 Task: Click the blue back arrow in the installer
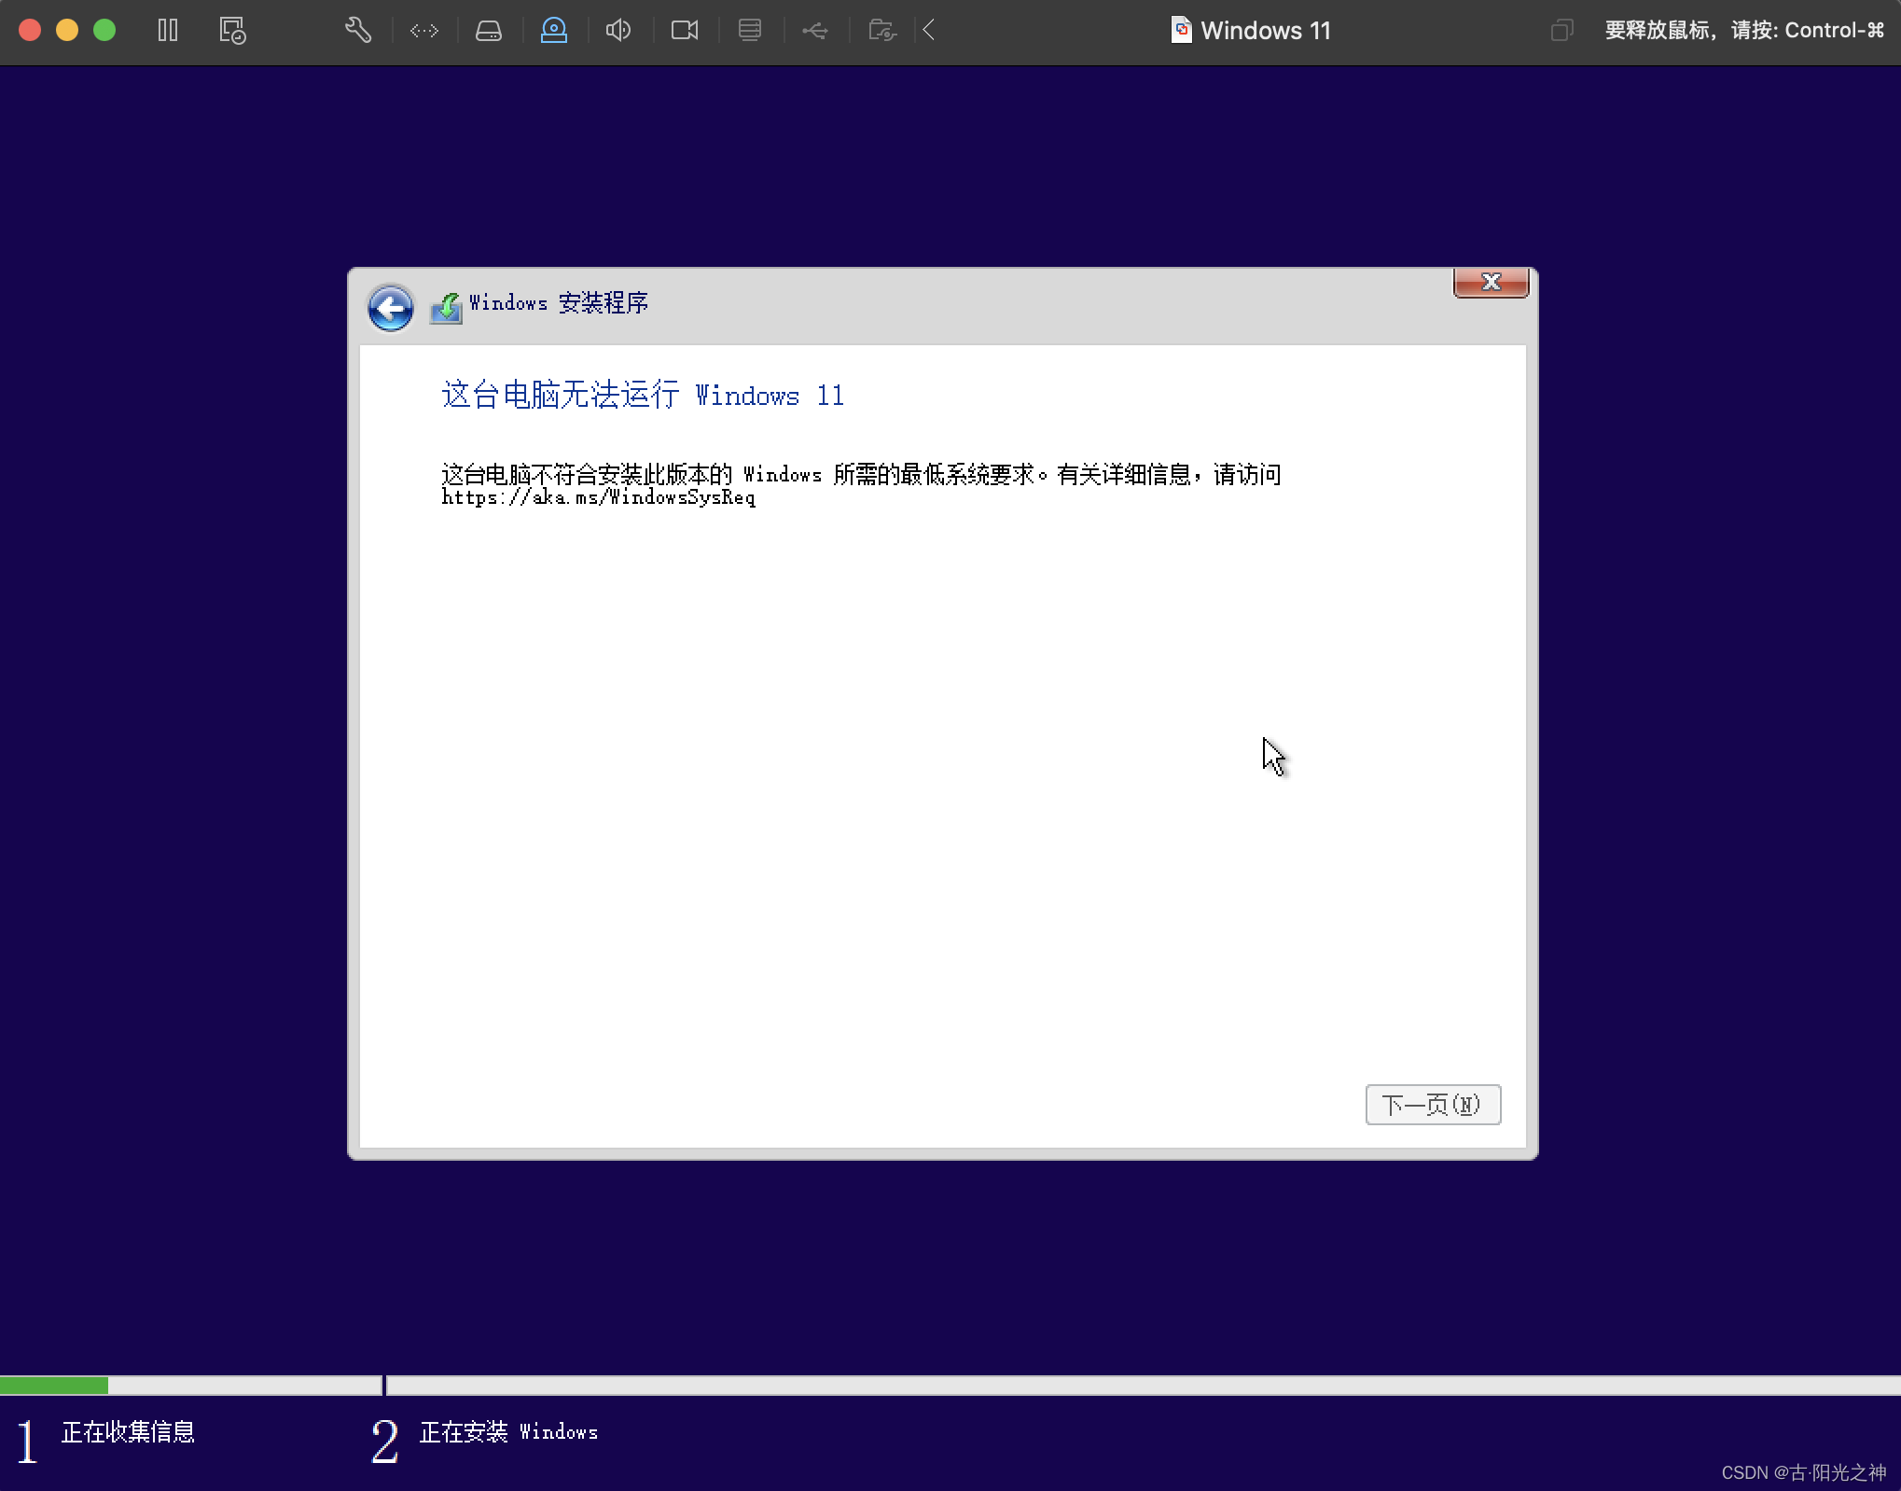tap(390, 307)
